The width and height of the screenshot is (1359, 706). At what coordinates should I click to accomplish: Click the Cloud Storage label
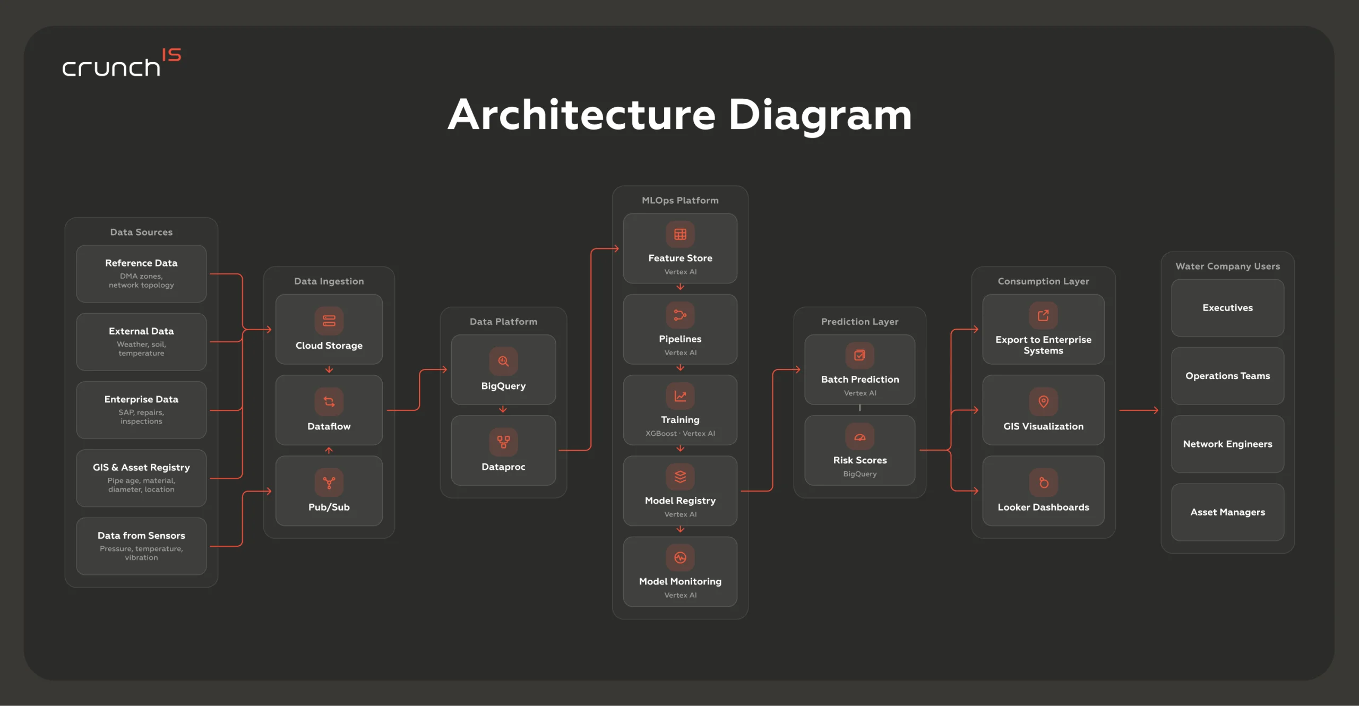pyautogui.click(x=329, y=346)
